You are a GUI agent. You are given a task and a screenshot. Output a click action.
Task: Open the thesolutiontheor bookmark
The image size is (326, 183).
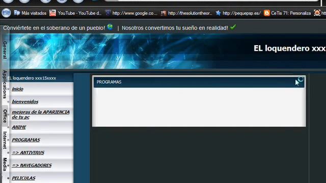coord(187,13)
